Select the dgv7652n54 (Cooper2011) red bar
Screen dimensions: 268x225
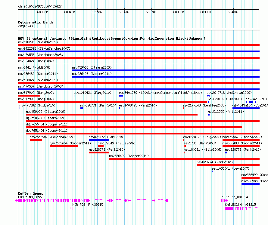(64, 146)
